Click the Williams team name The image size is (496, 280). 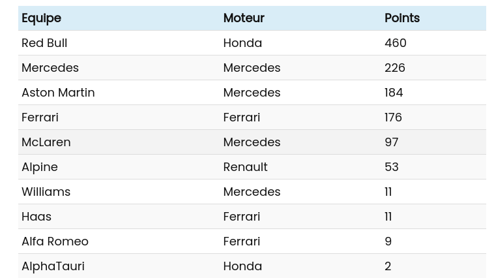(x=46, y=192)
